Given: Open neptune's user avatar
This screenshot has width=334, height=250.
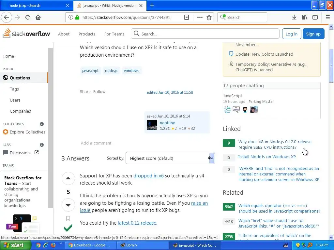Looking at the screenshot, I should [152, 125].
